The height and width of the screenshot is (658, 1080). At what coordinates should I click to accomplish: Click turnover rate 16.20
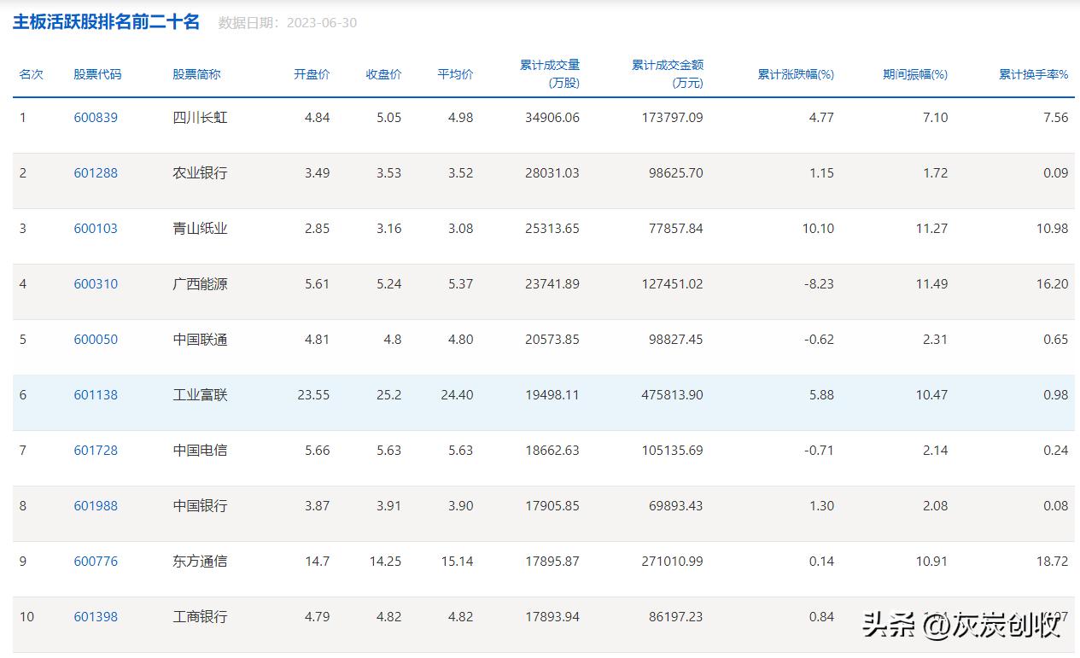[x=1053, y=284]
